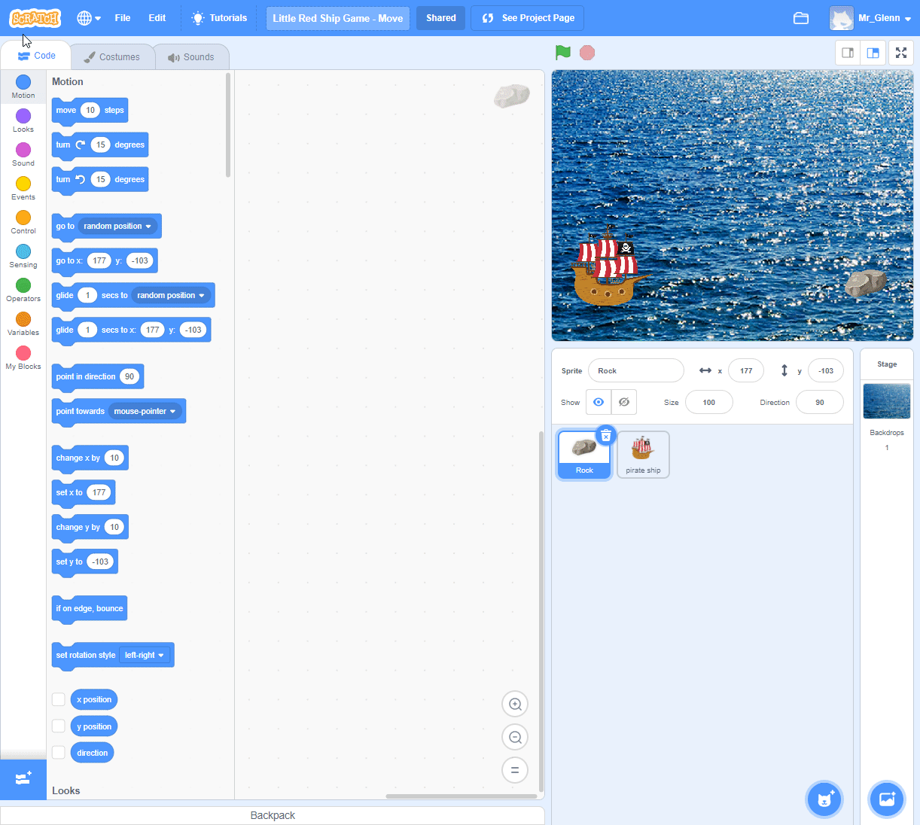
Task: Zoom in the code workspace
Action: pos(515,705)
